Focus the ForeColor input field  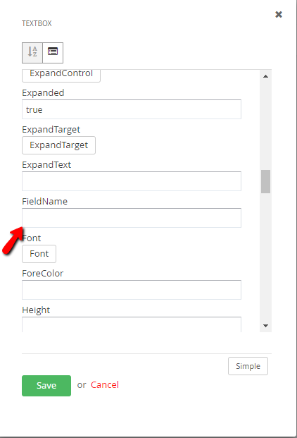point(132,290)
